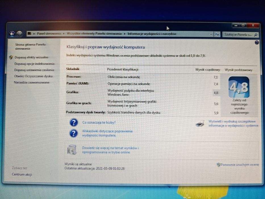Click 'Ostatnia aktualizacja: 2021-05-09 01:02:26' text

coord(95,168)
